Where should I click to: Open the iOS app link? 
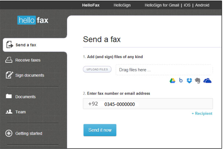tap(187, 5)
